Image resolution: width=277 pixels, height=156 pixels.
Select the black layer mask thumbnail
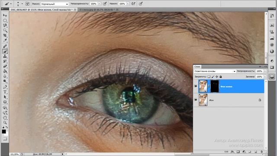click(215, 86)
